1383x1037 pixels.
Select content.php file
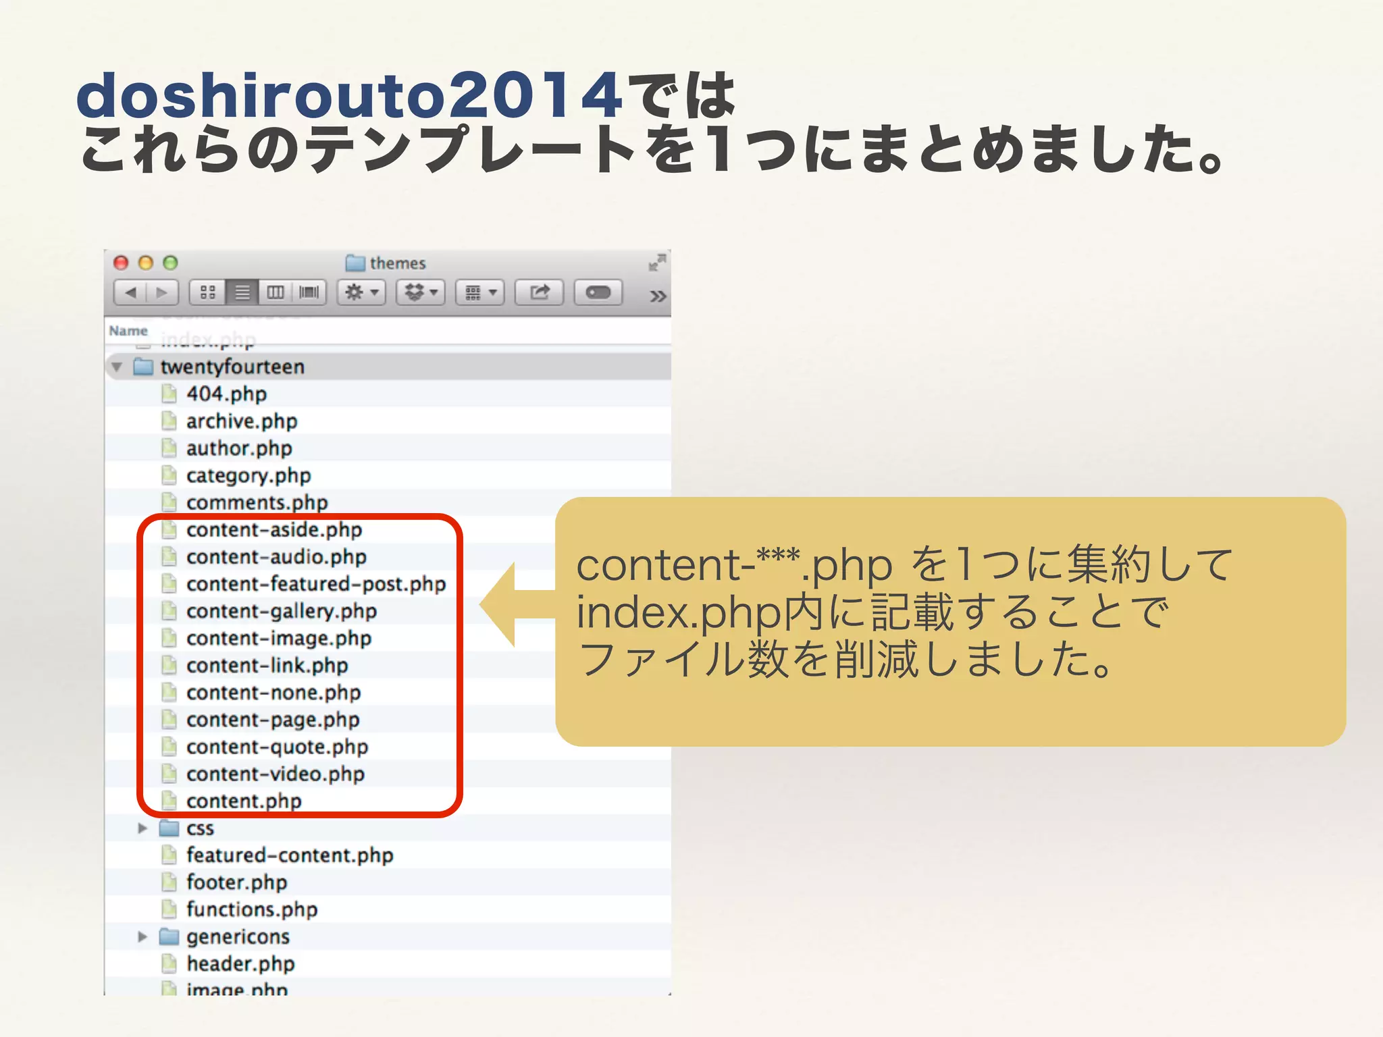[x=244, y=801]
